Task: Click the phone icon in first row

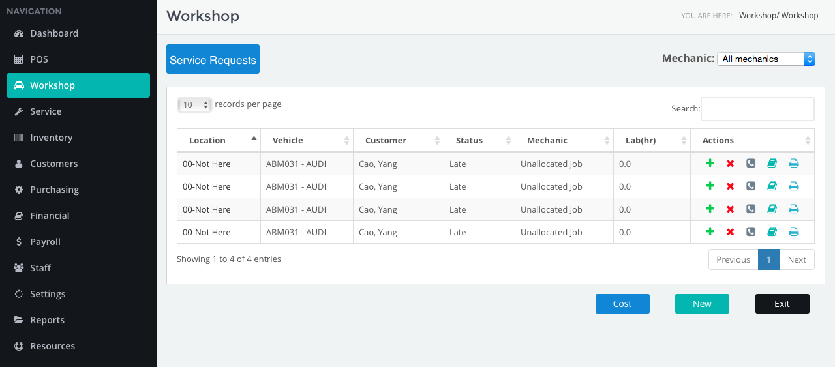Action: (751, 164)
